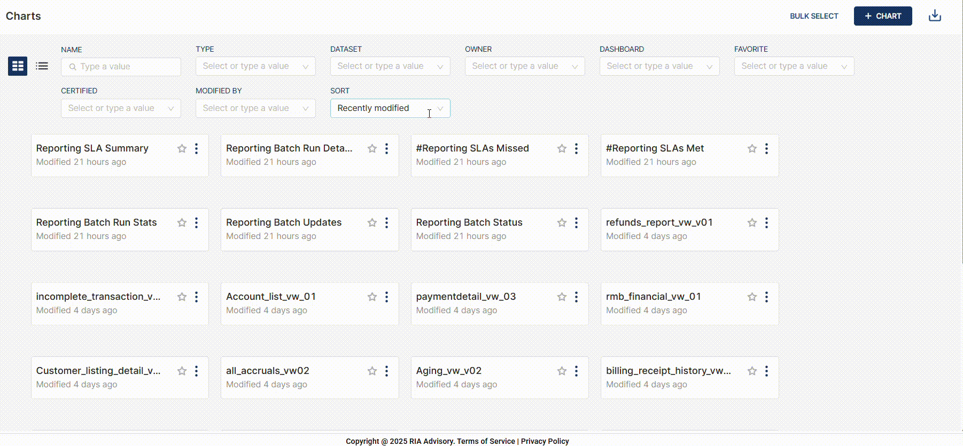
Task: Open kebab menu for billing_receipt_history_vw card
Action: (x=766, y=371)
